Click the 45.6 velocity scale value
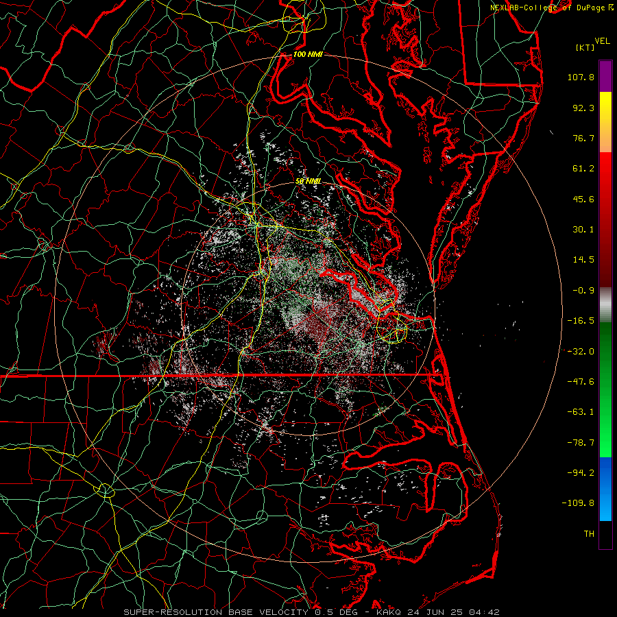The image size is (617, 617). [x=583, y=199]
